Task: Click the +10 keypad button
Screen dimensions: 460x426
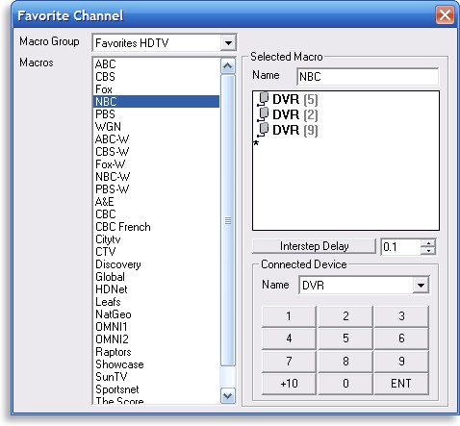Action: coord(289,384)
